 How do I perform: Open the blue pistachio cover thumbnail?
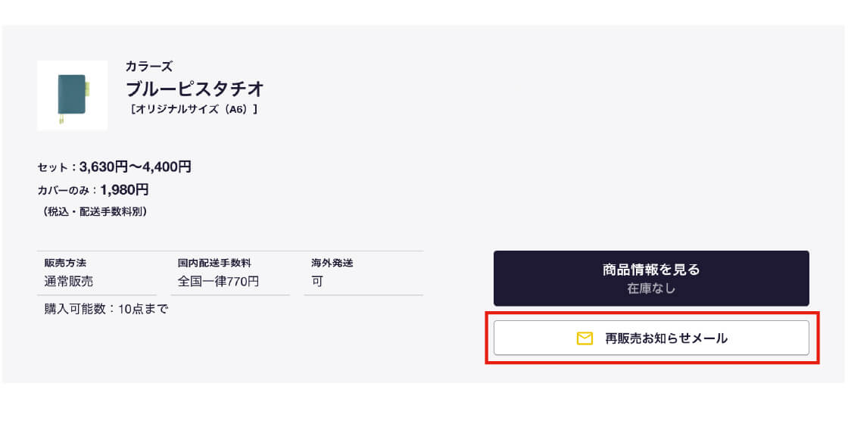72,95
